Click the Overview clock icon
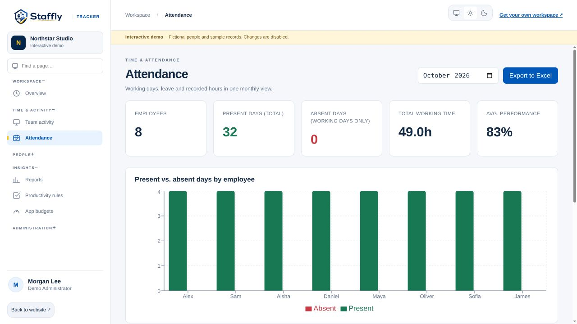577x324 pixels. (16, 93)
